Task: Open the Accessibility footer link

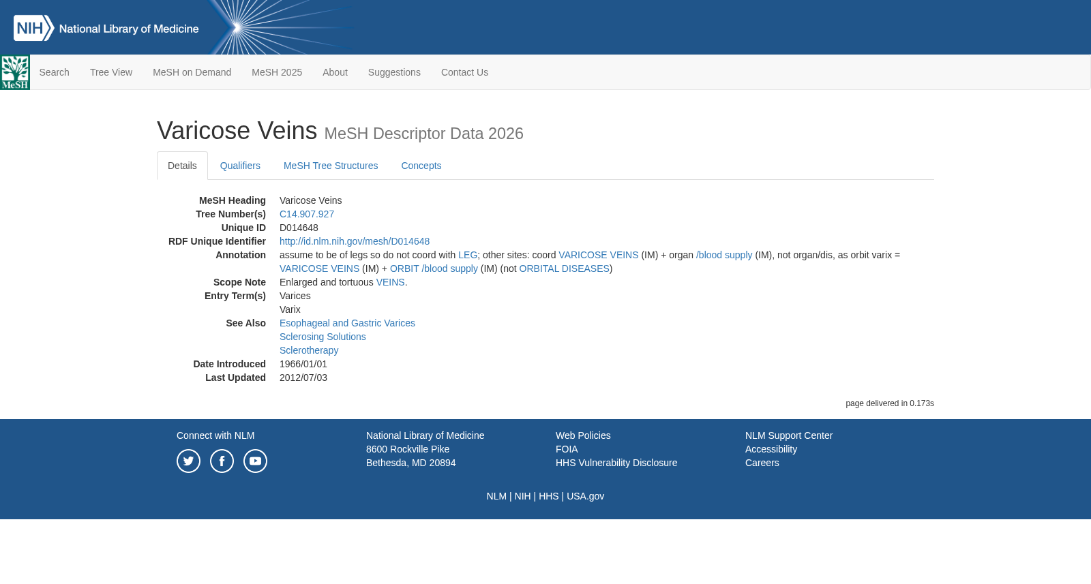Action: click(x=771, y=449)
